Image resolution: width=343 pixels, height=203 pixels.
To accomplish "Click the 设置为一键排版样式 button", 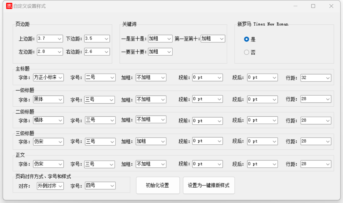I will coord(209,185).
